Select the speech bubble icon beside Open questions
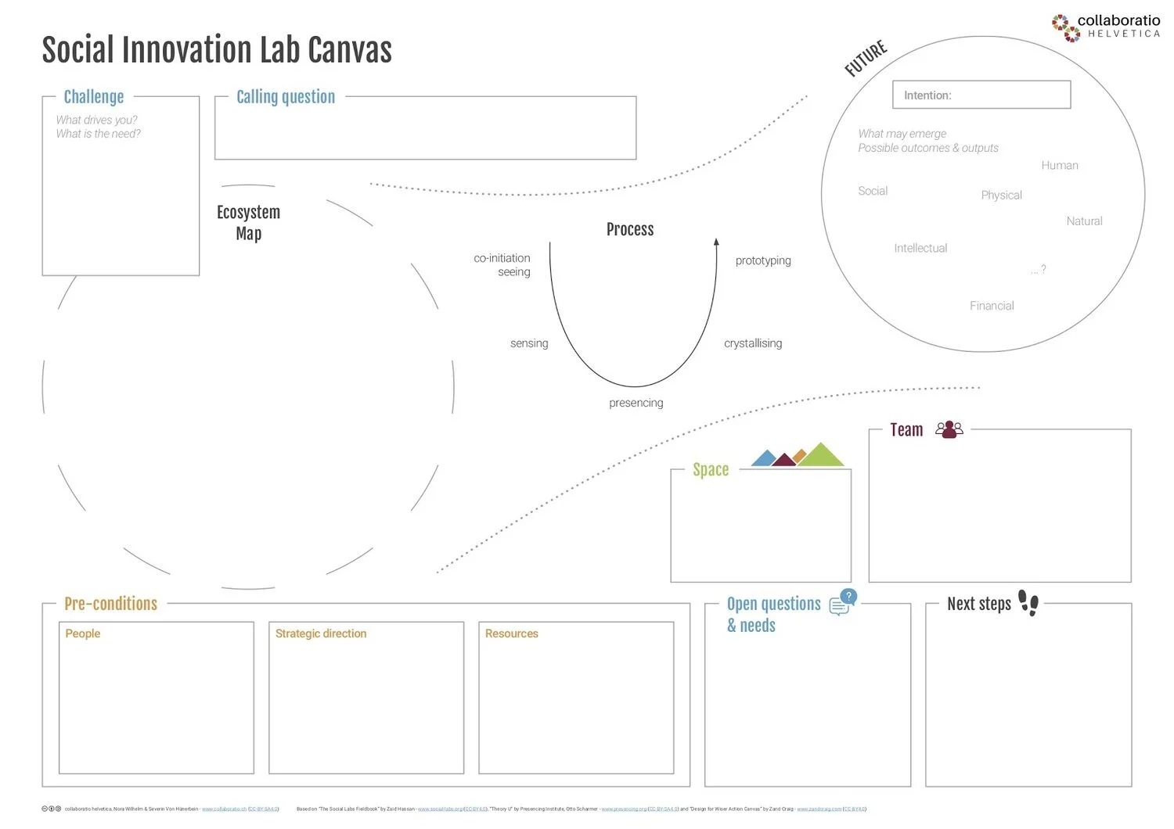 (837, 605)
